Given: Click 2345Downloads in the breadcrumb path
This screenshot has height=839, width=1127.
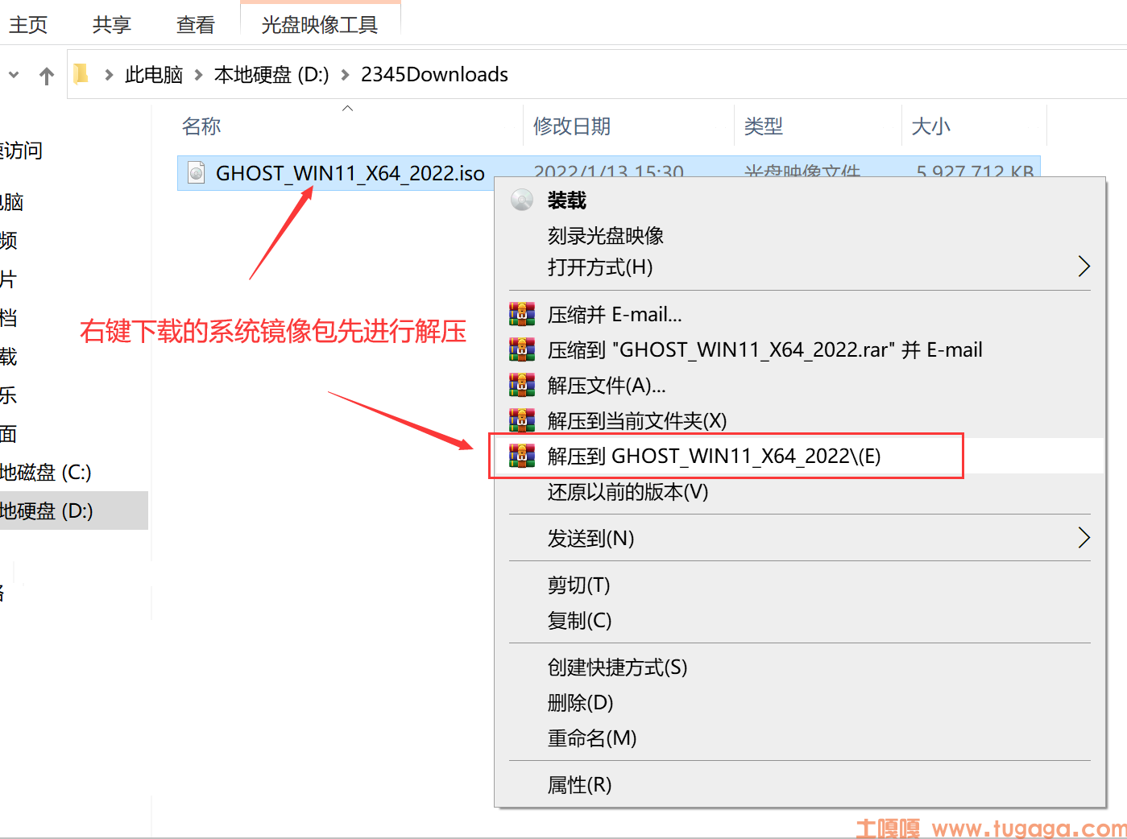Looking at the screenshot, I should [434, 75].
